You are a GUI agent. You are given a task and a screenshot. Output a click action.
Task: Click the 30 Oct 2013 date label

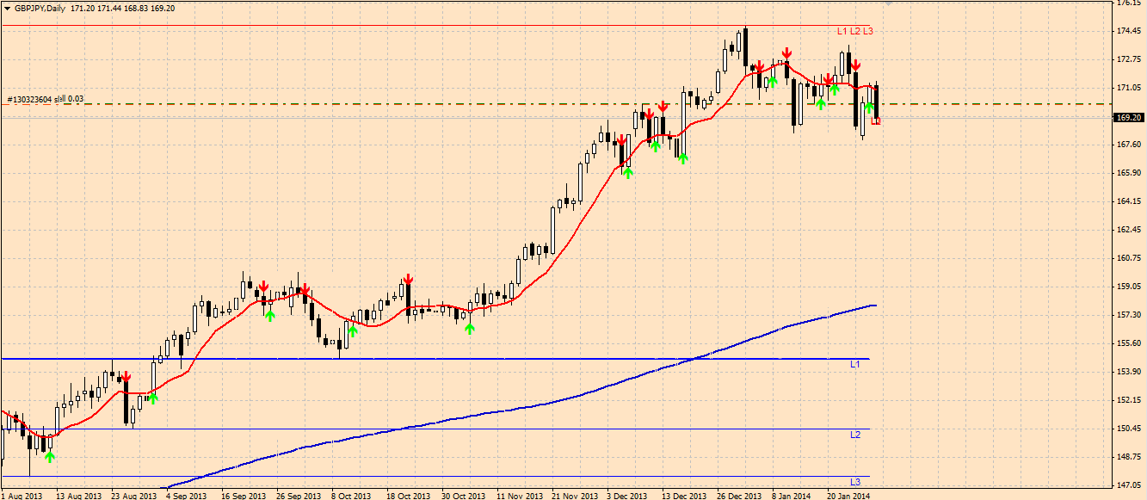(463, 496)
